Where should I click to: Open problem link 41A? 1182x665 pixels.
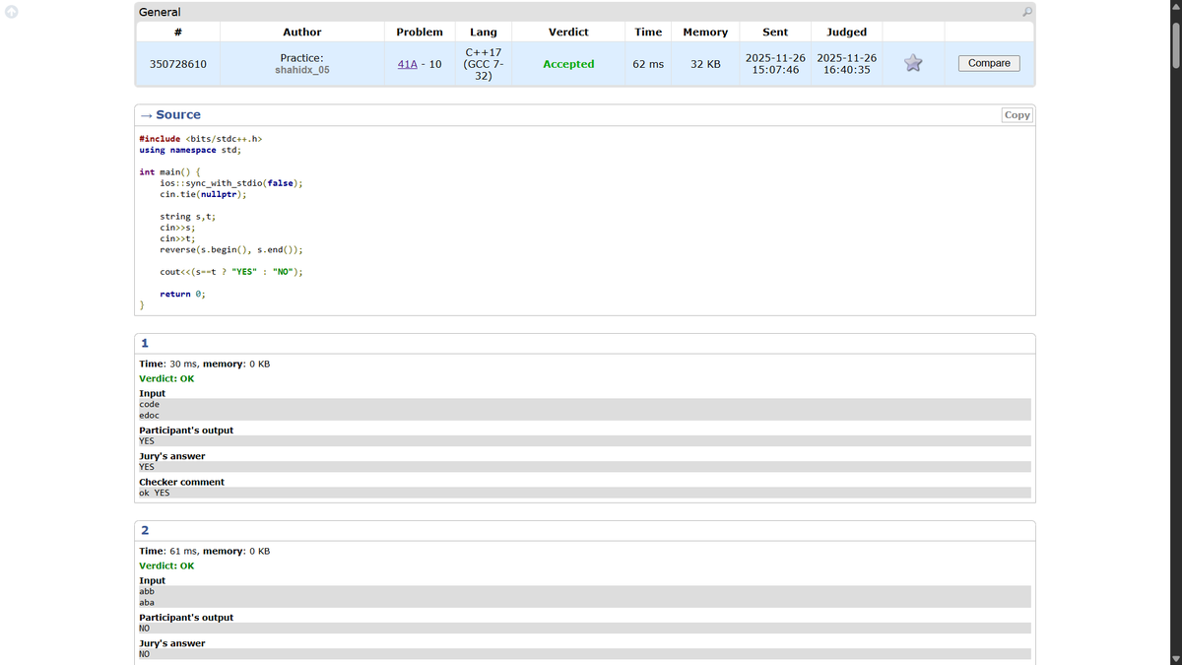(x=406, y=64)
